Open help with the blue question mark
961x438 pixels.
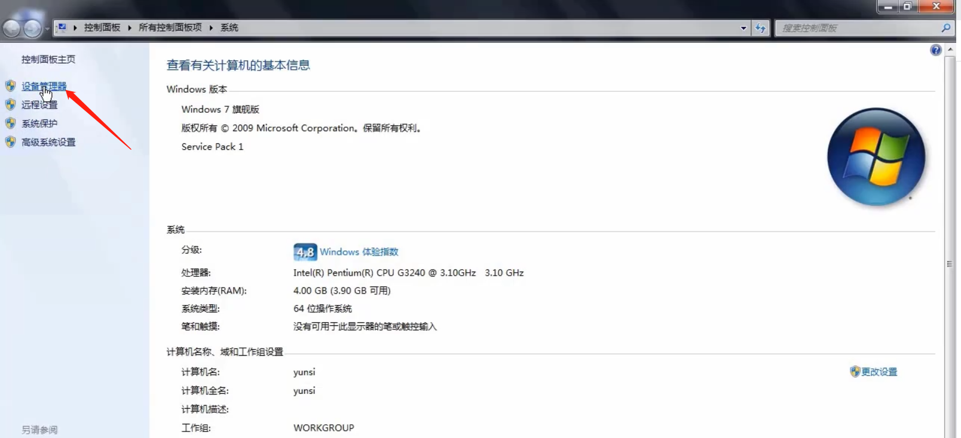[936, 50]
